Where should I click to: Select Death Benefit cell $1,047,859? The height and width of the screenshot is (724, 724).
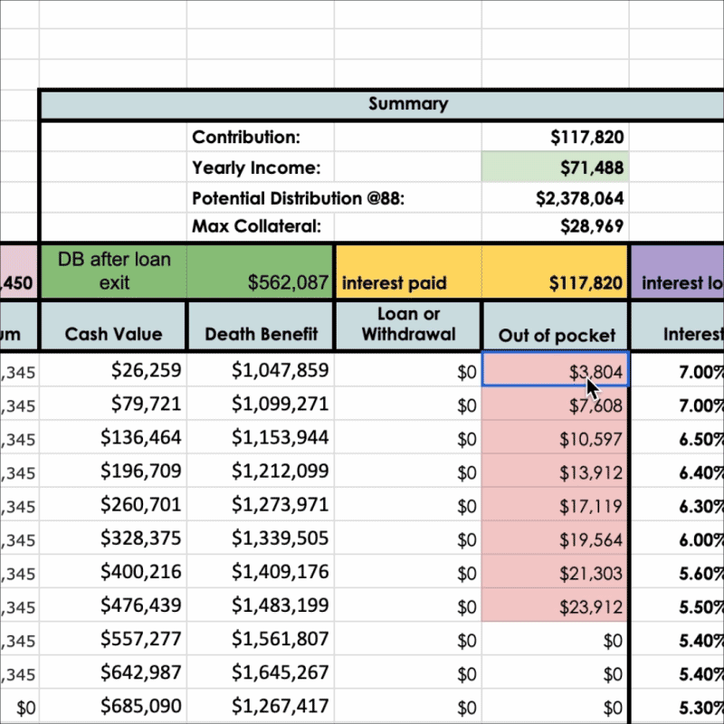(261, 370)
